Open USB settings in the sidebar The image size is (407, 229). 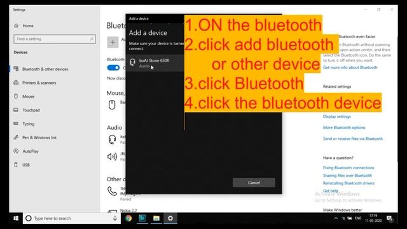pos(25,165)
